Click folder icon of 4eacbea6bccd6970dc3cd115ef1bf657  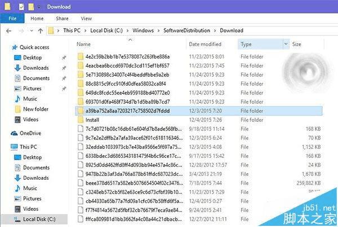tap(81, 66)
